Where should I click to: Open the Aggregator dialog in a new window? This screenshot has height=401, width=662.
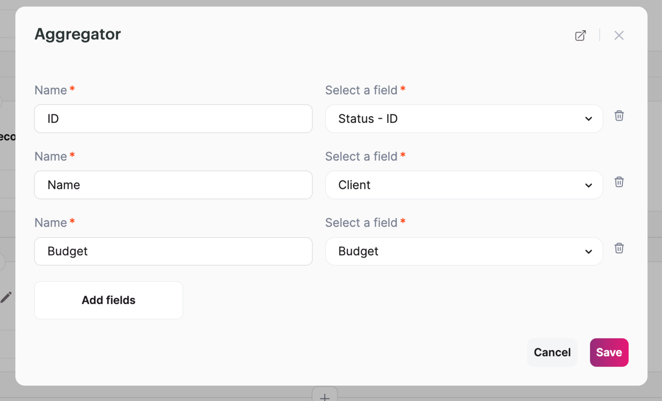(580, 35)
